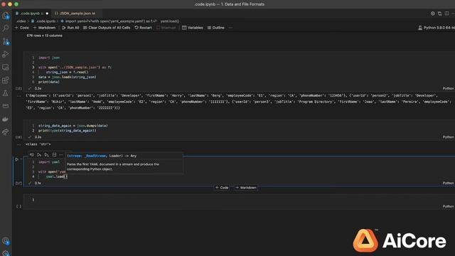Screen dimensions: 455x256
Task: Switch to the JSON_sample.json tab
Action: pyautogui.click(x=75, y=14)
